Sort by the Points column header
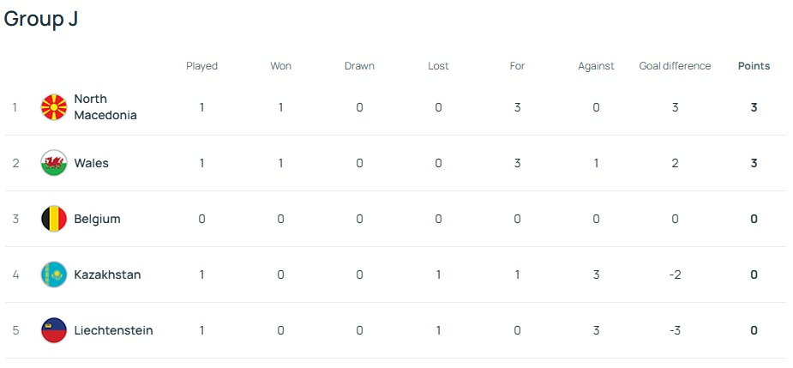This screenshot has height=368, width=793. click(754, 66)
